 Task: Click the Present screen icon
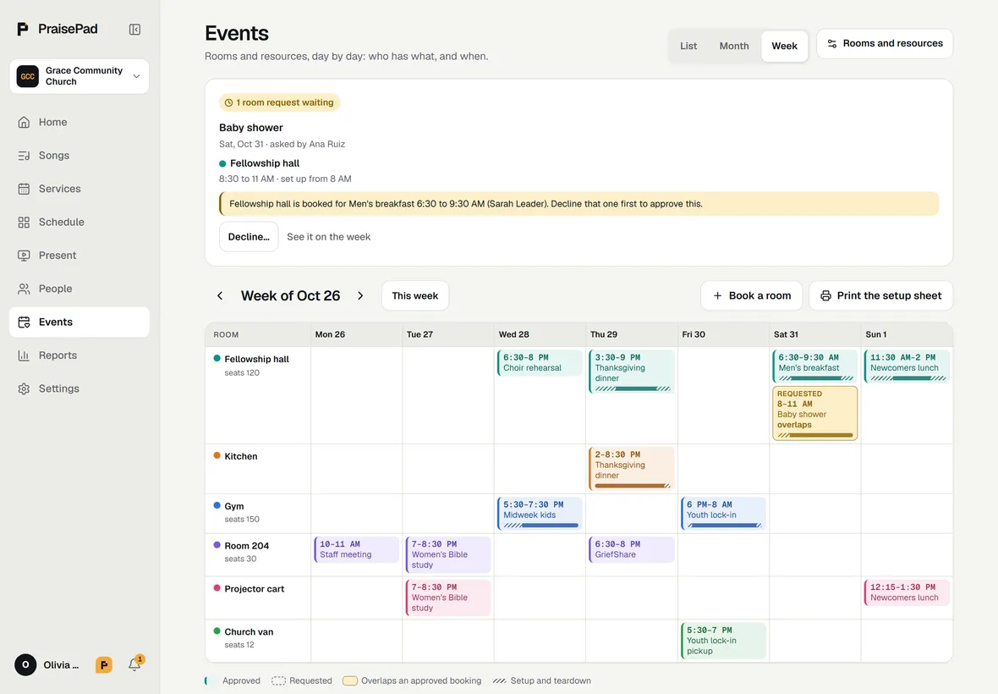24,256
